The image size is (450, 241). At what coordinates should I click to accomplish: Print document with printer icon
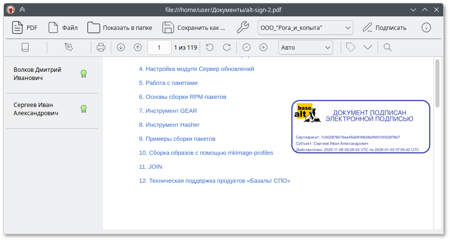(x=101, y=47)
